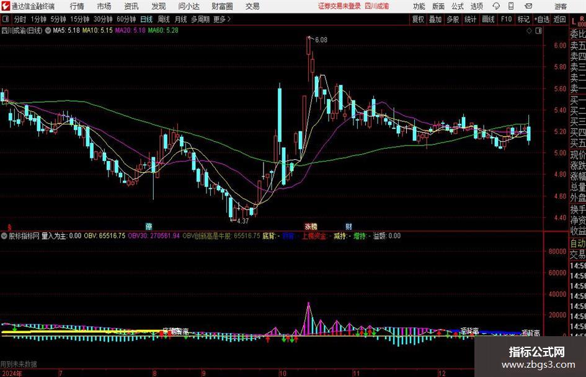Open the 选项 menu
The width and height of the screenshot is (586, 377).
coord(476,6)
